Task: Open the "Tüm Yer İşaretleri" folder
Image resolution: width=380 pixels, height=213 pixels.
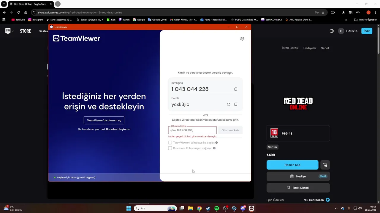Action: [x=366, y=20]
